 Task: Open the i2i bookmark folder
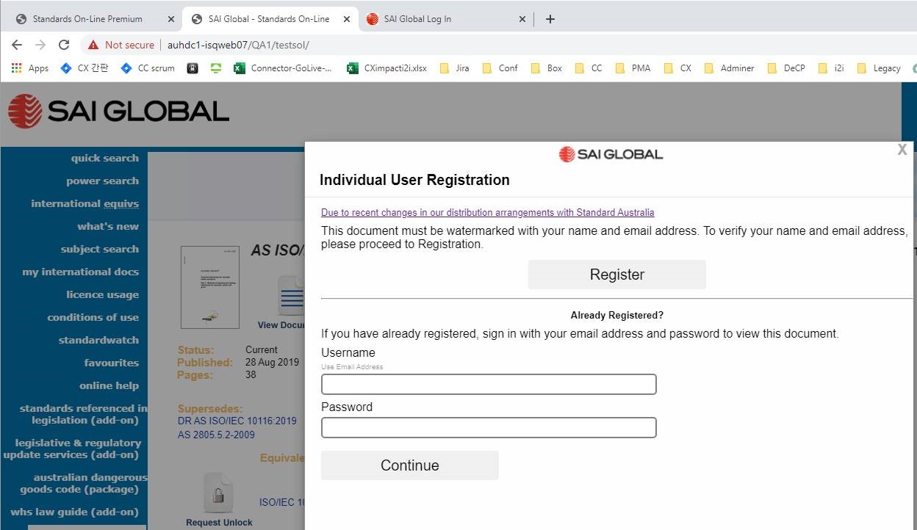pyautogui.click(x=831, y=68)
